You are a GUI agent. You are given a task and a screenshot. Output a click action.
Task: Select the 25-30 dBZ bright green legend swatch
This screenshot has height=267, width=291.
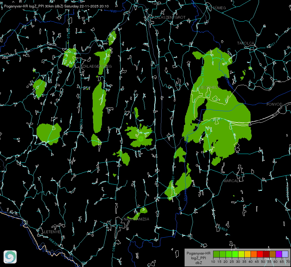pos(235,254)
